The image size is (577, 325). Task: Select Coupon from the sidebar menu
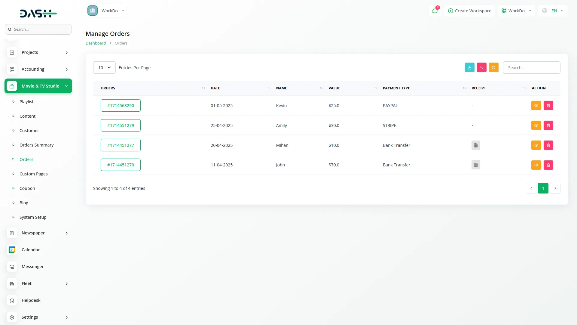point(27,188)
